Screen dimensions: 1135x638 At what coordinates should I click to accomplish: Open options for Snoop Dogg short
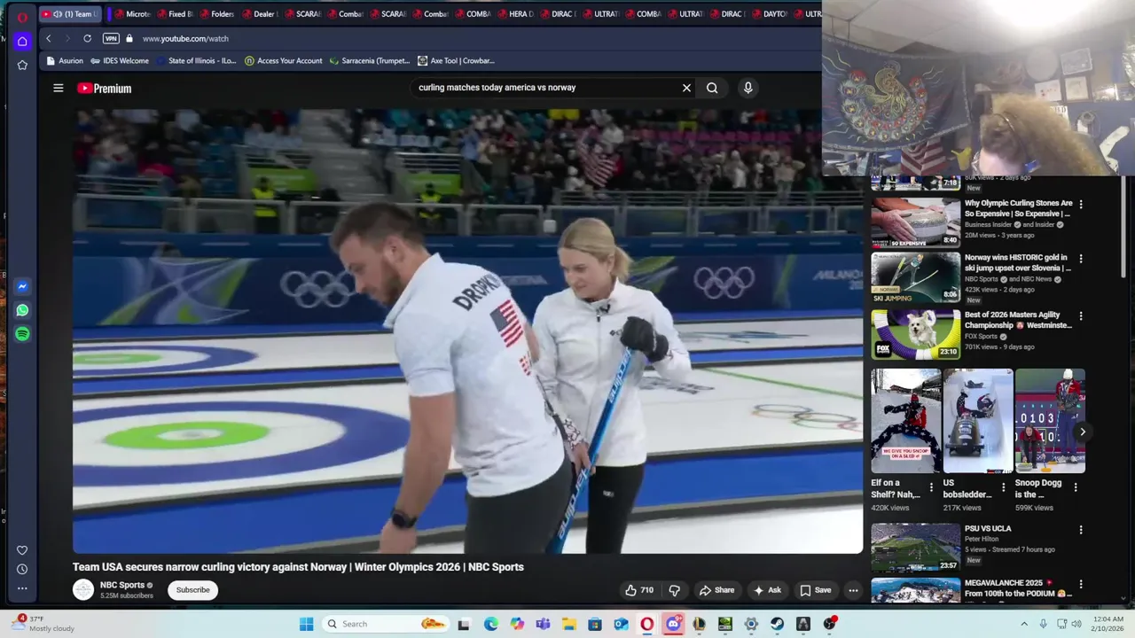[x=1076, y=487]
